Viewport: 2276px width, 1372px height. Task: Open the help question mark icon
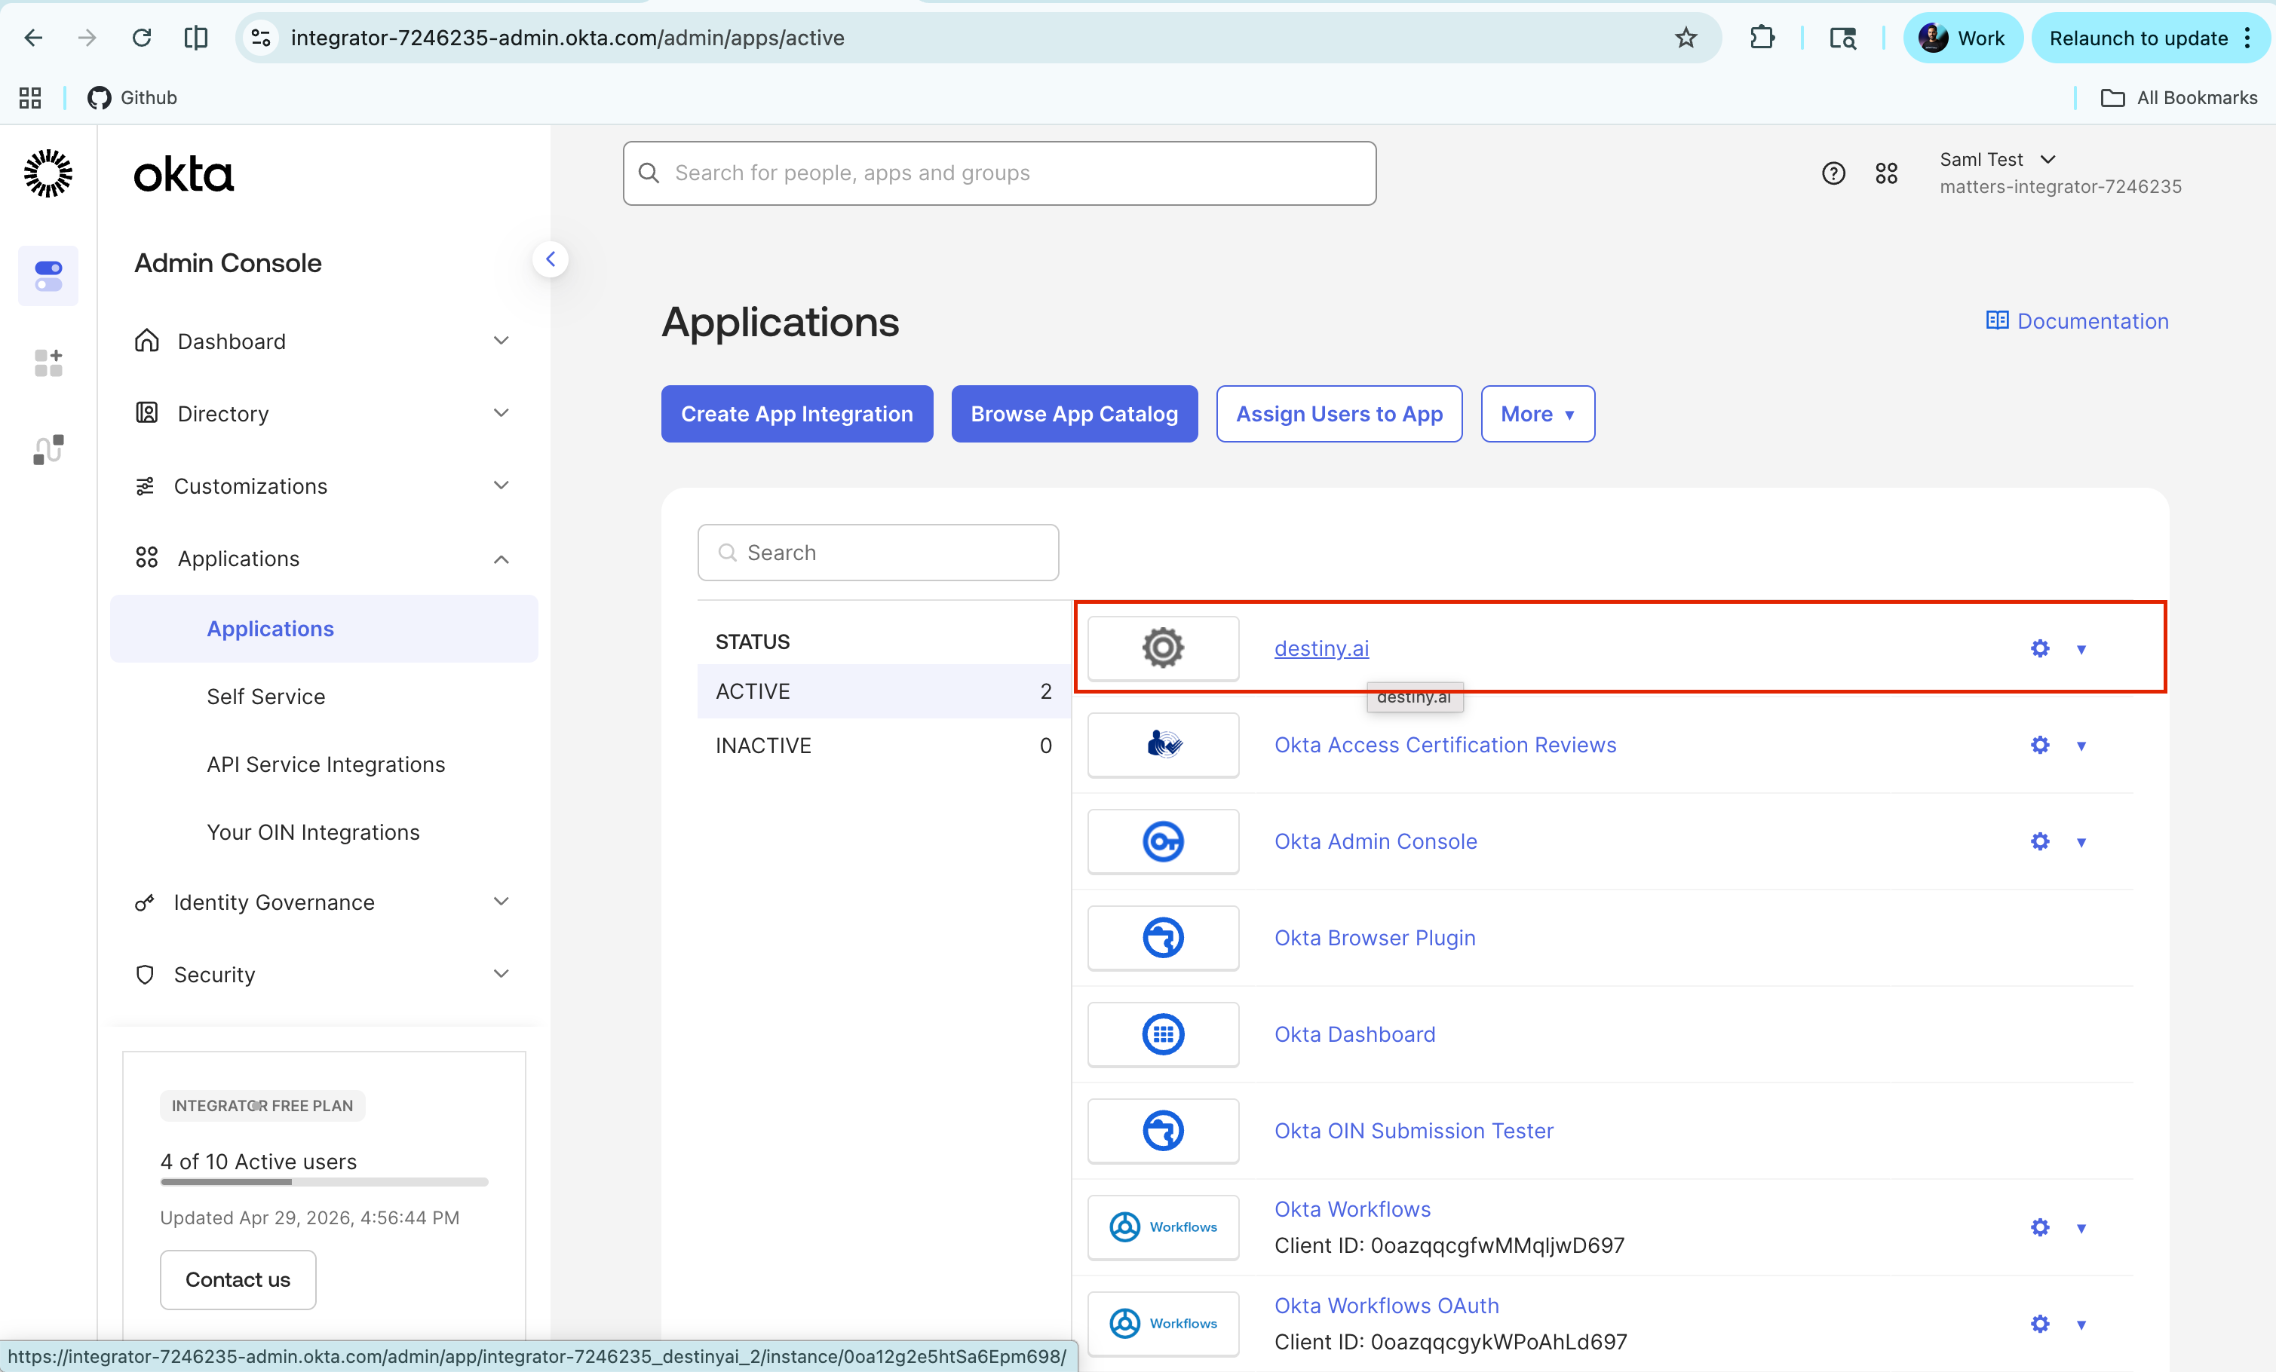(1833, 173)
